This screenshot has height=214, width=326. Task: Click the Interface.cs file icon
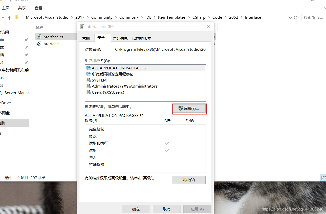point(39,37)
